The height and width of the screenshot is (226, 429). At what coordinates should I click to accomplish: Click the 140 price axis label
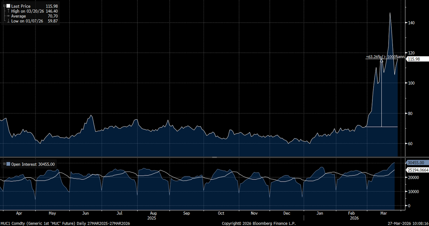pos(411,23)
